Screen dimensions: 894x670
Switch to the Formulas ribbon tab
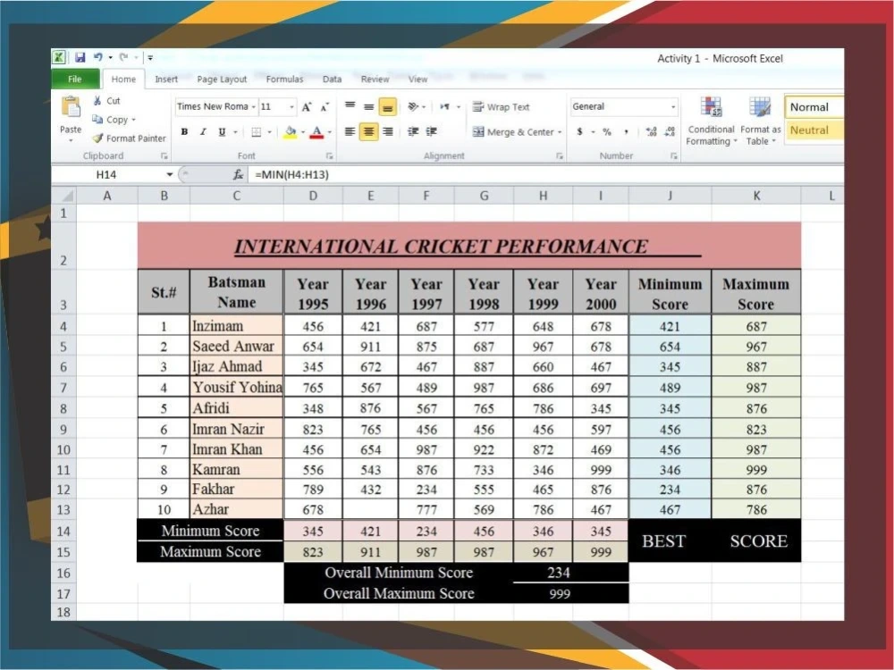(284, 79)
